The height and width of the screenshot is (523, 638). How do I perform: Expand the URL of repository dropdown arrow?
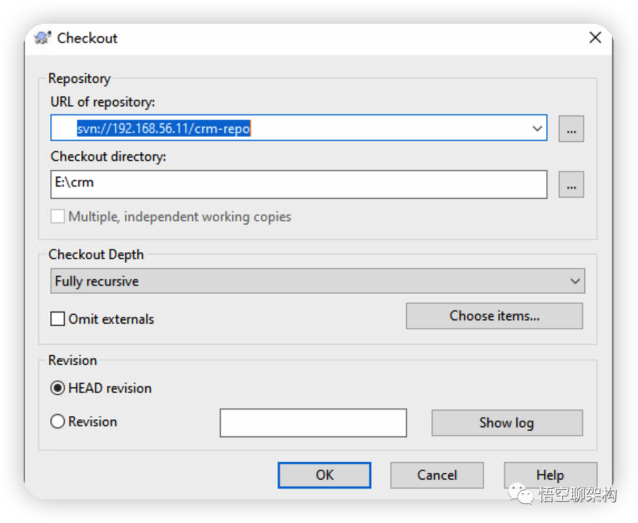click(537, 129)
